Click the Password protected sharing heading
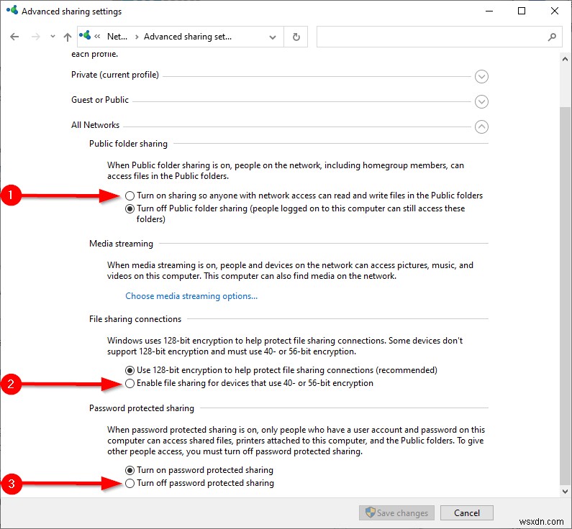572x529 pixels. (142, 408)
